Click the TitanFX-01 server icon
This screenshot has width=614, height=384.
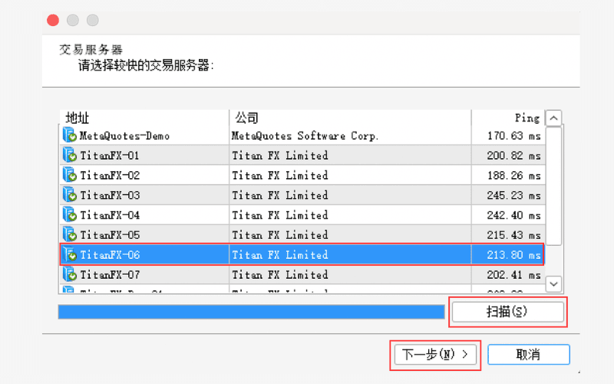tap(69, 155)
